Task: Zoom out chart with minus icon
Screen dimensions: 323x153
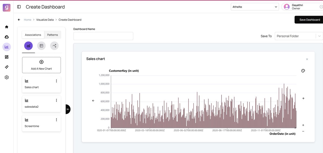Action: coord(303,131)
